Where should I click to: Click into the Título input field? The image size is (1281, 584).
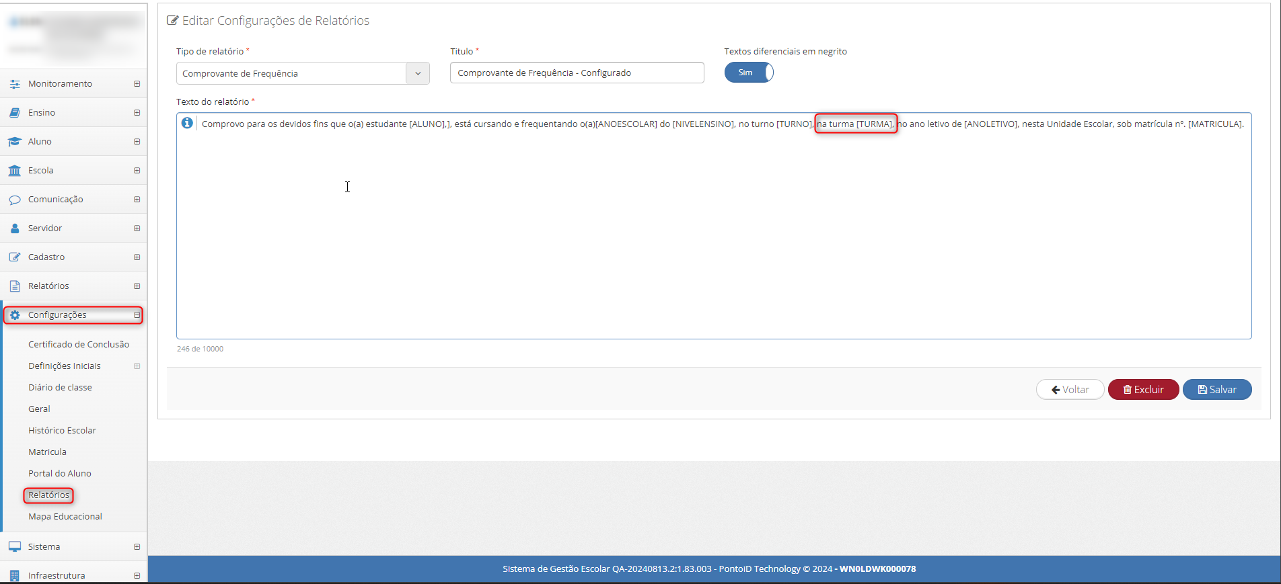[577, 73]
